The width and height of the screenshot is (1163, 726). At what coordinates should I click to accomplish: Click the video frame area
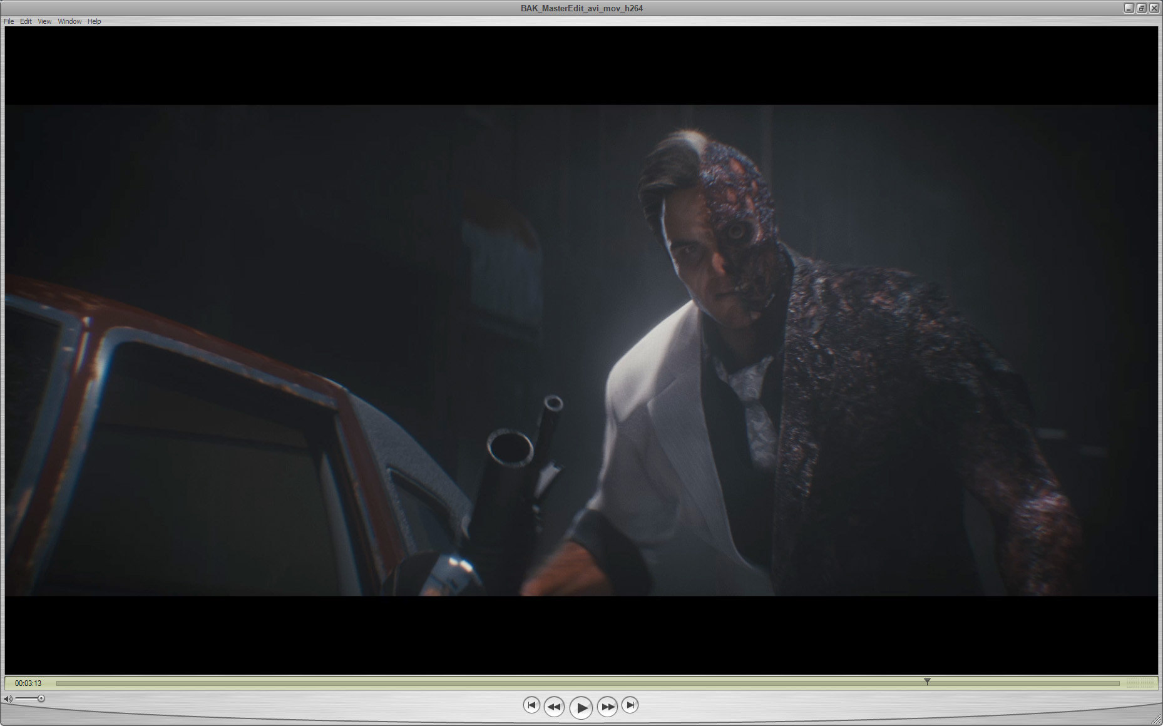click(x=581, y=350)
